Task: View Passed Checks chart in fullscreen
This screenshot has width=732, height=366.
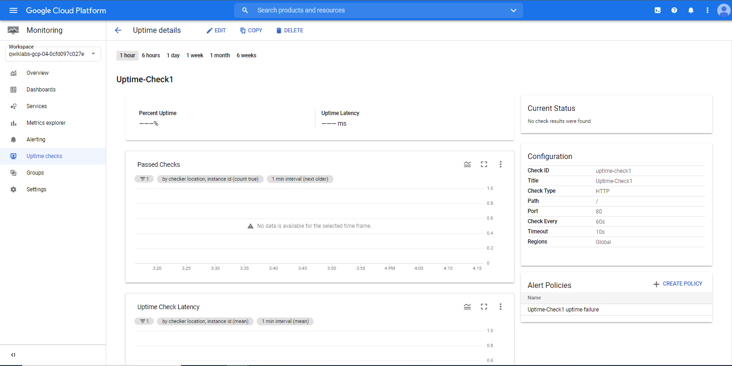Action: (x=484, y=165)
